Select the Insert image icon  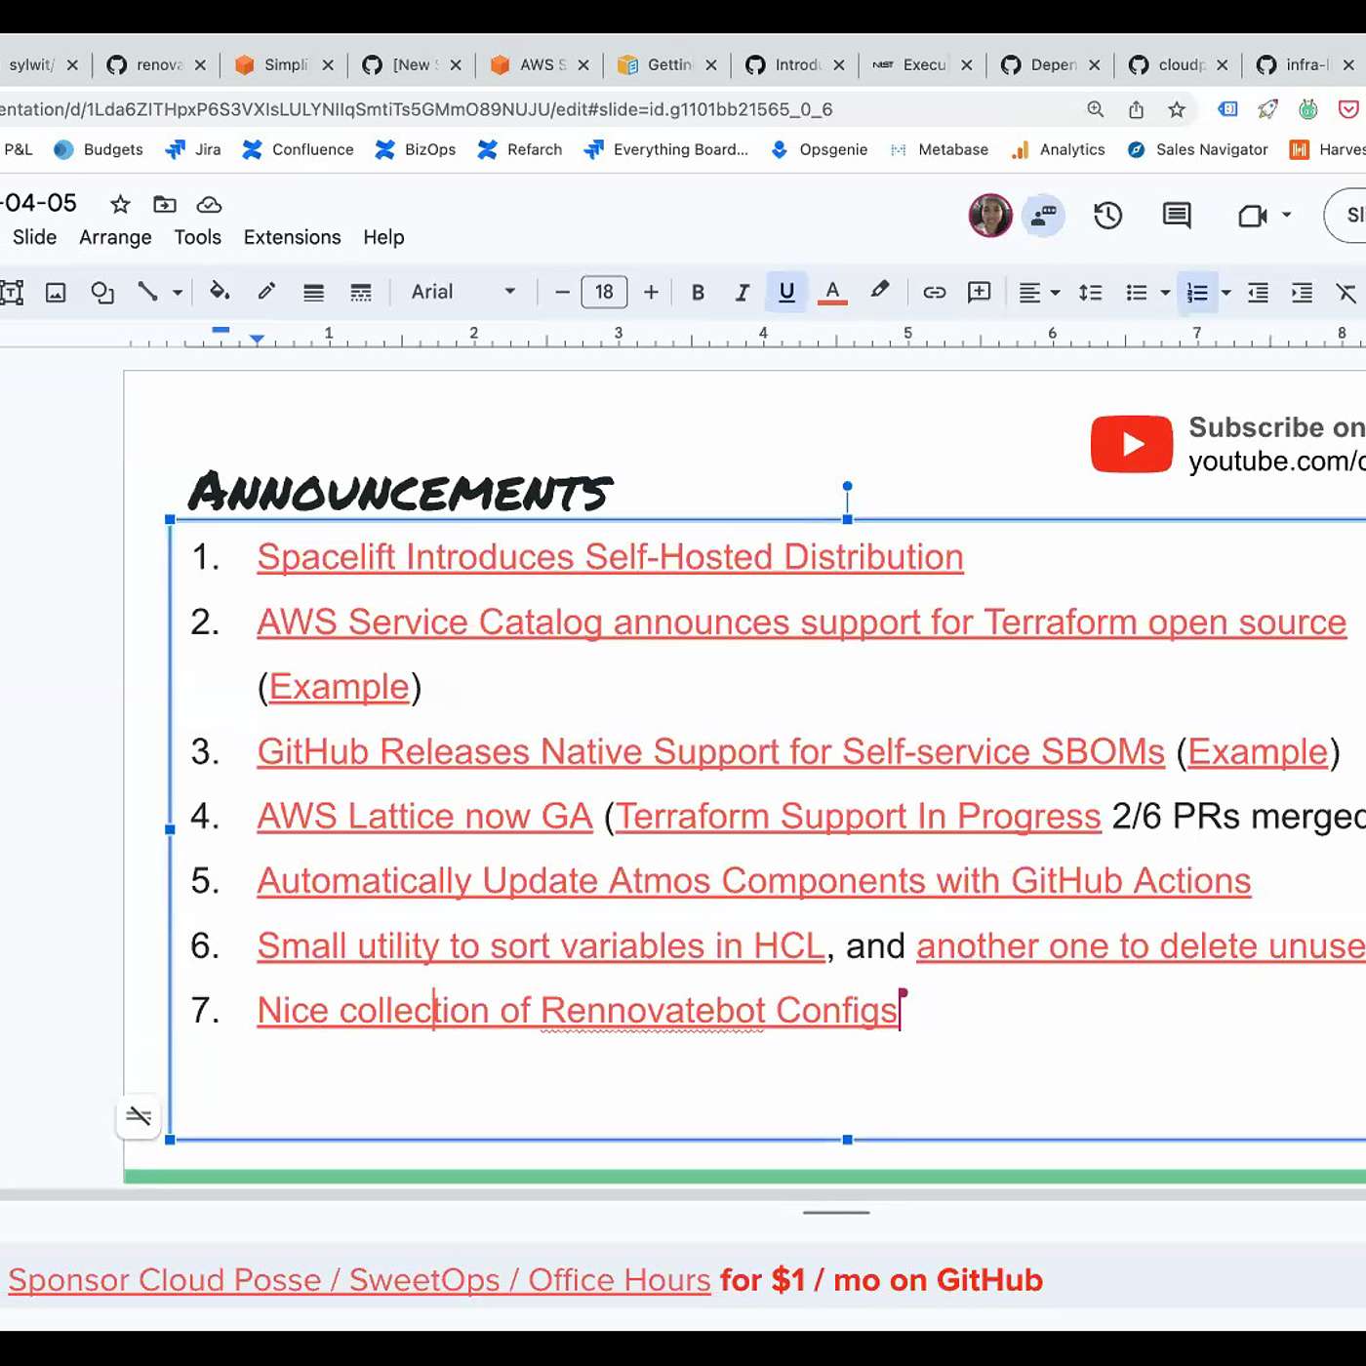tap(56, 293)
